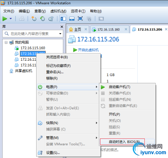The width and height of the screenshot is (168, 158).
Task: Click green play icon beside 启动客户机
Action: 103,87
